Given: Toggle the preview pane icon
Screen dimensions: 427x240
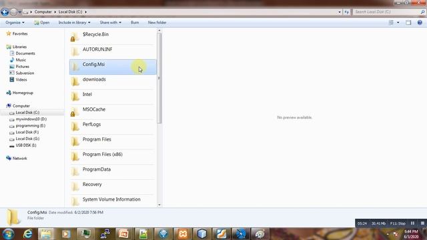Looking at the screenshot, I should tap(408, 23).
